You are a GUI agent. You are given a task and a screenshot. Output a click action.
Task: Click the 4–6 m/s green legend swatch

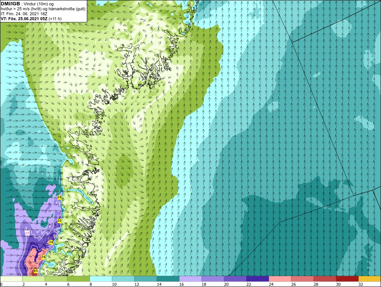[x=56, y=279]
